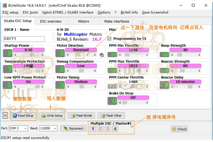Switch to the Motors tab
The width and height of the screenshot is (213, 142).
pyautogui.click(x=83, y=21)
